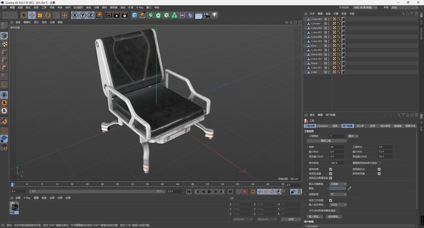Render to Picture Viewer
Viewport: 424px width, 228px height.
tap(116, 15)
